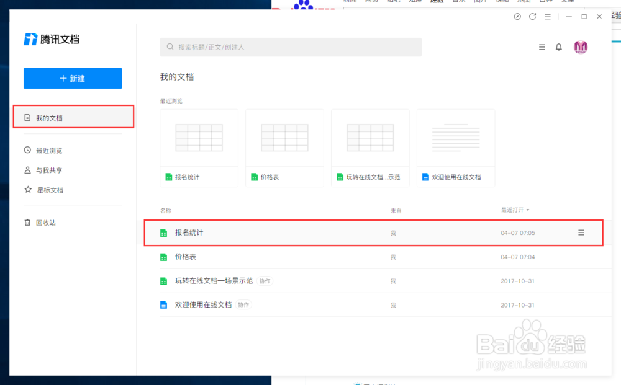Click the refresh icon in the title bar
Viewport: 621px width, 385px height.
[532, 17]
